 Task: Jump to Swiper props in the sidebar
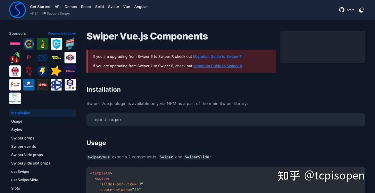coord(23,138)
